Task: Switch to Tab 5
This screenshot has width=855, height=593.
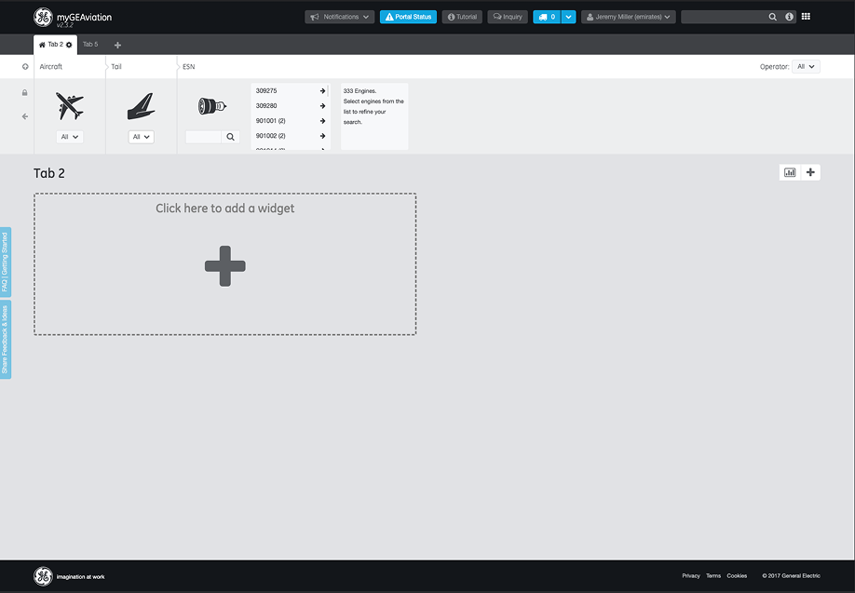Action: pos(90,45)
